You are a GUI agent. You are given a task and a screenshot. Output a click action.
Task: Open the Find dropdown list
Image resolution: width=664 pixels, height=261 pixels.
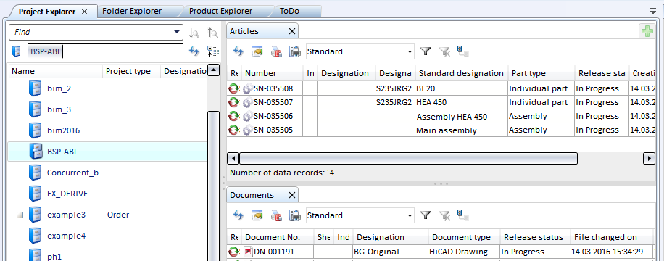[177, 32]
